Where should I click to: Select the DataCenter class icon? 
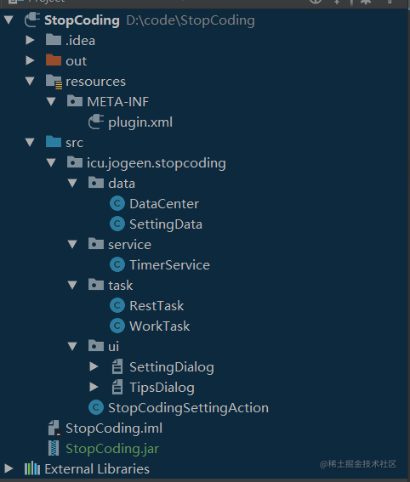pos(117,203)
